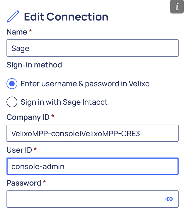184x212 pixels.
Task: Show the password using the eye icon
Action: tap(169, 199)
